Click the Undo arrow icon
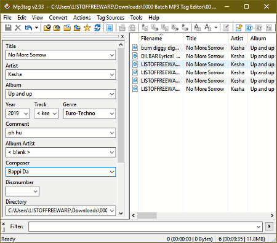The height and width of the screenshot is (243, 277). click(28, 28)
